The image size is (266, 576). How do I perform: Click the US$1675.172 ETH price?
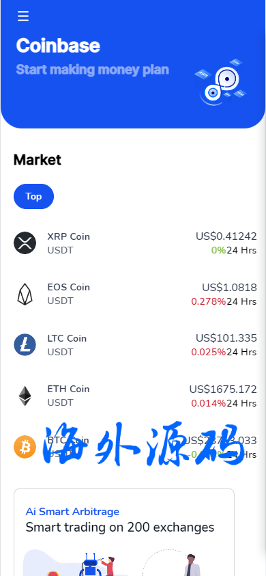pos(223,389)
